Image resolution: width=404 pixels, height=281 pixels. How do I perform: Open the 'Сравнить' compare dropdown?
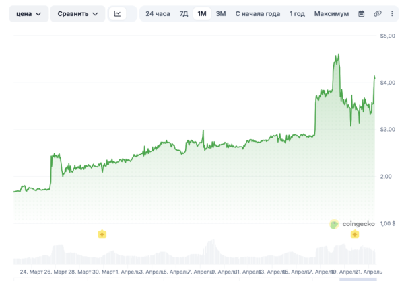tap(77, 13)
